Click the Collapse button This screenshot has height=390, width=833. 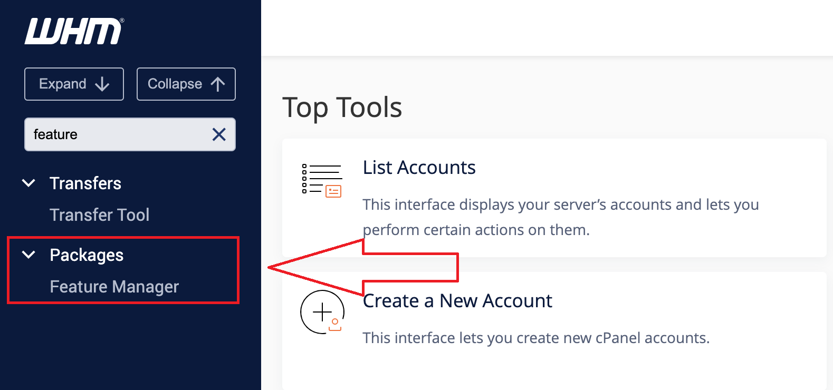(186, 84)
